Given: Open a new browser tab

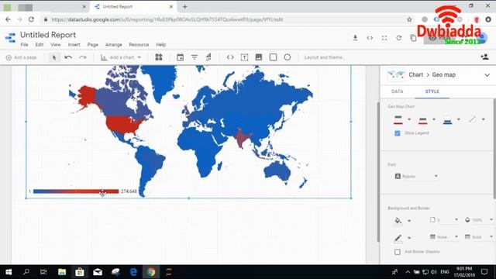Looking at the screenshot, I should [184, 7].
